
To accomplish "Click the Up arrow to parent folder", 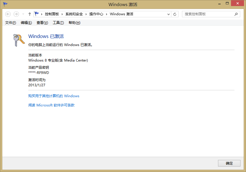I will tap(29, 14).
